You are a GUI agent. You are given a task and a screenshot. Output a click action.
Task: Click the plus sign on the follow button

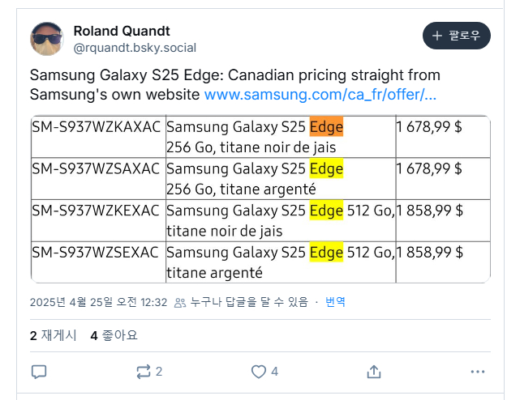(x=437, y=36)
